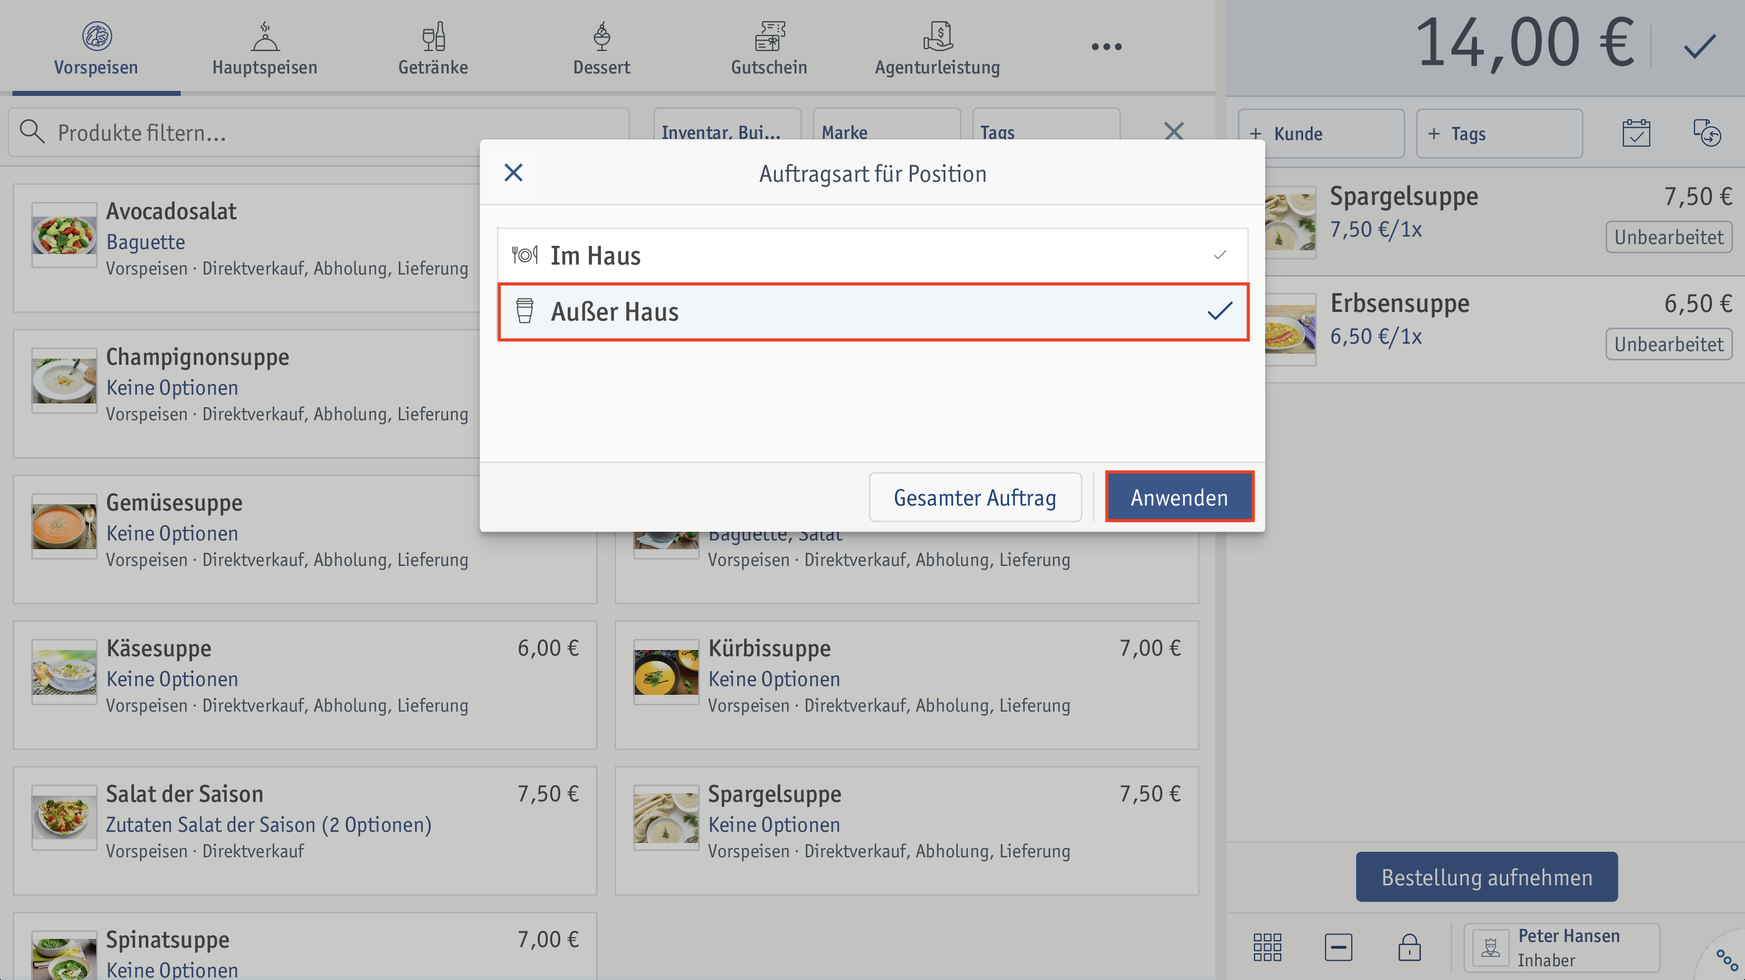Viewport: 1745px width, 980px height.
Task: Click the Käsesuppe thumbnail image
Action: (64, 671)
